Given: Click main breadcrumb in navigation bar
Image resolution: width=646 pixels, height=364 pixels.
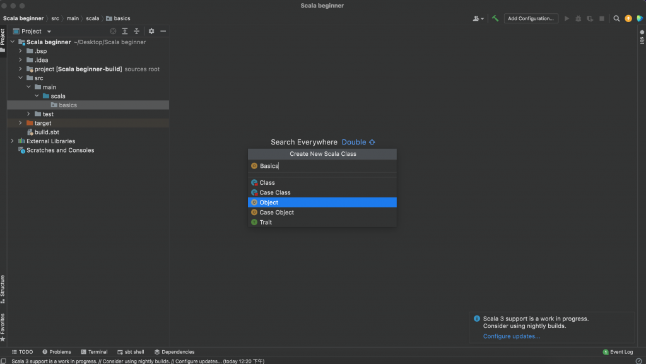Looking at the screenshot, I should (x=73, y=18).
